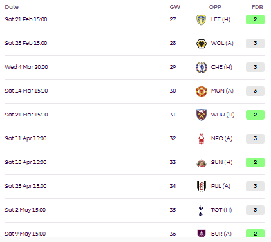Screen dimensions: 271x242
Task: Open the FDR column header tooltip
Action: (257, 7)
